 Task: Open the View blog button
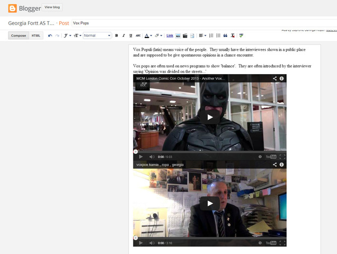click(52, 7)
